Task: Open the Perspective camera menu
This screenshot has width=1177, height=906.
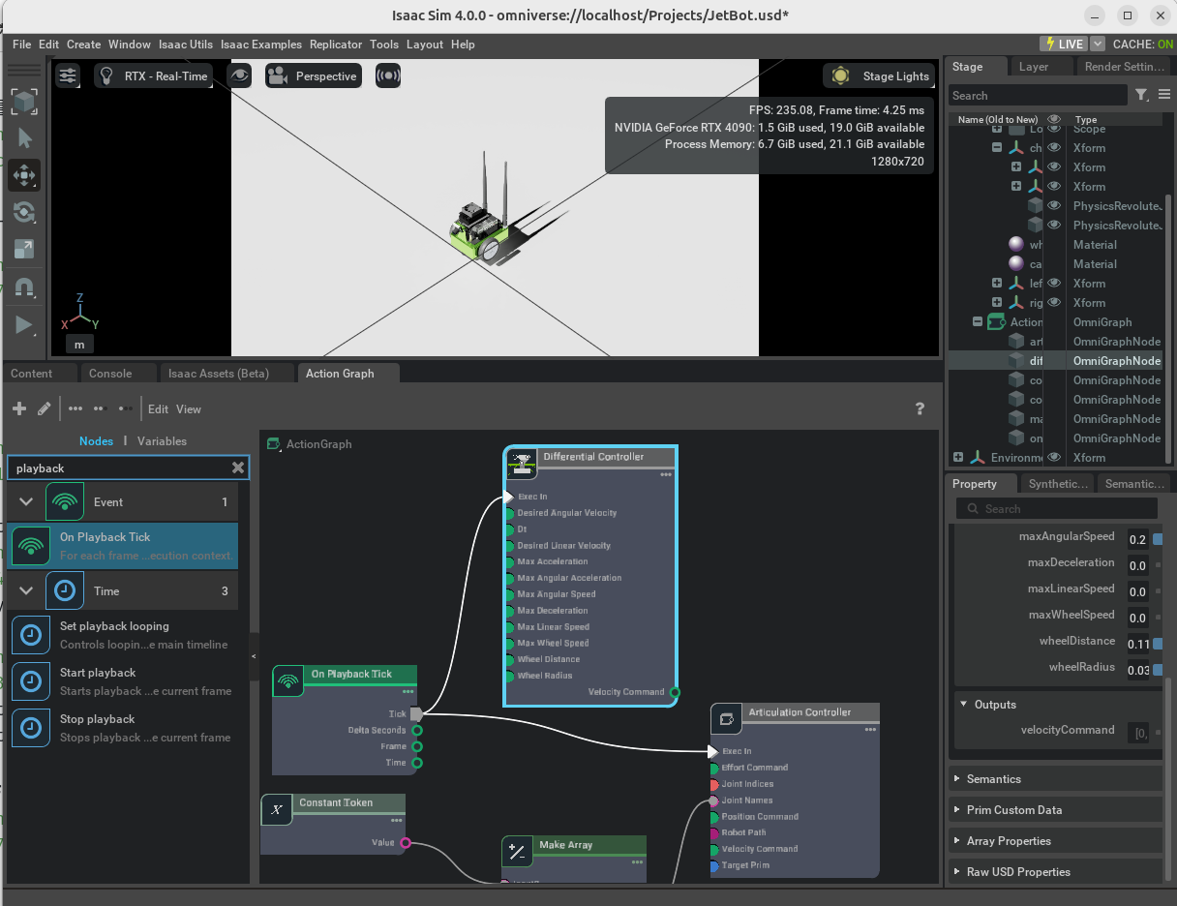Action: (x=314, y=75)
